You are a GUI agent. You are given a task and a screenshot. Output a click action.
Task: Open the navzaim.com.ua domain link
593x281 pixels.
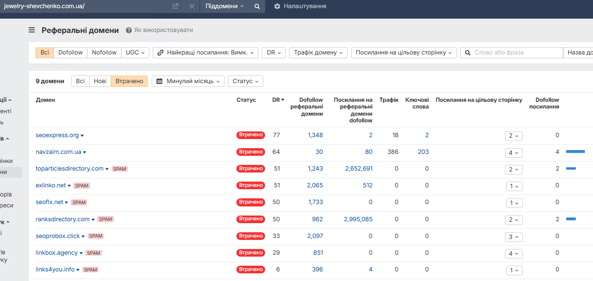coord(58,152)
